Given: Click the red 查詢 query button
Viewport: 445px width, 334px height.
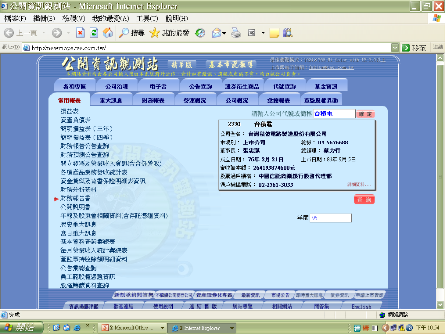Looking at the screenshot, I should click(x=364, y=200).
